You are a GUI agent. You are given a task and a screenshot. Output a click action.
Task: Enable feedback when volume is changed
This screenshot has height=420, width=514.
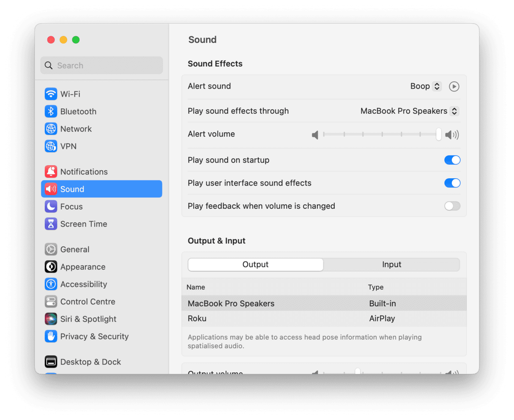tap(452, 206)
